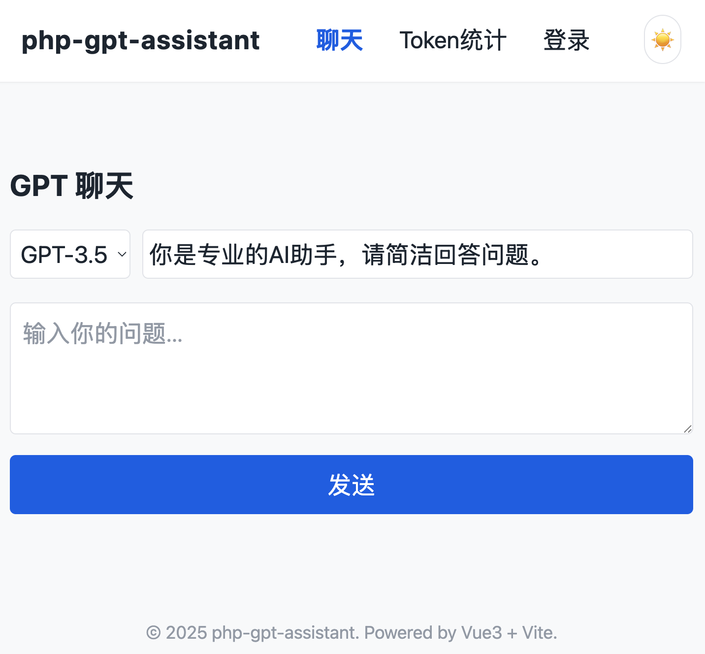
Task: Click the GPT 聊天 page heading
Action: (72, 186)
